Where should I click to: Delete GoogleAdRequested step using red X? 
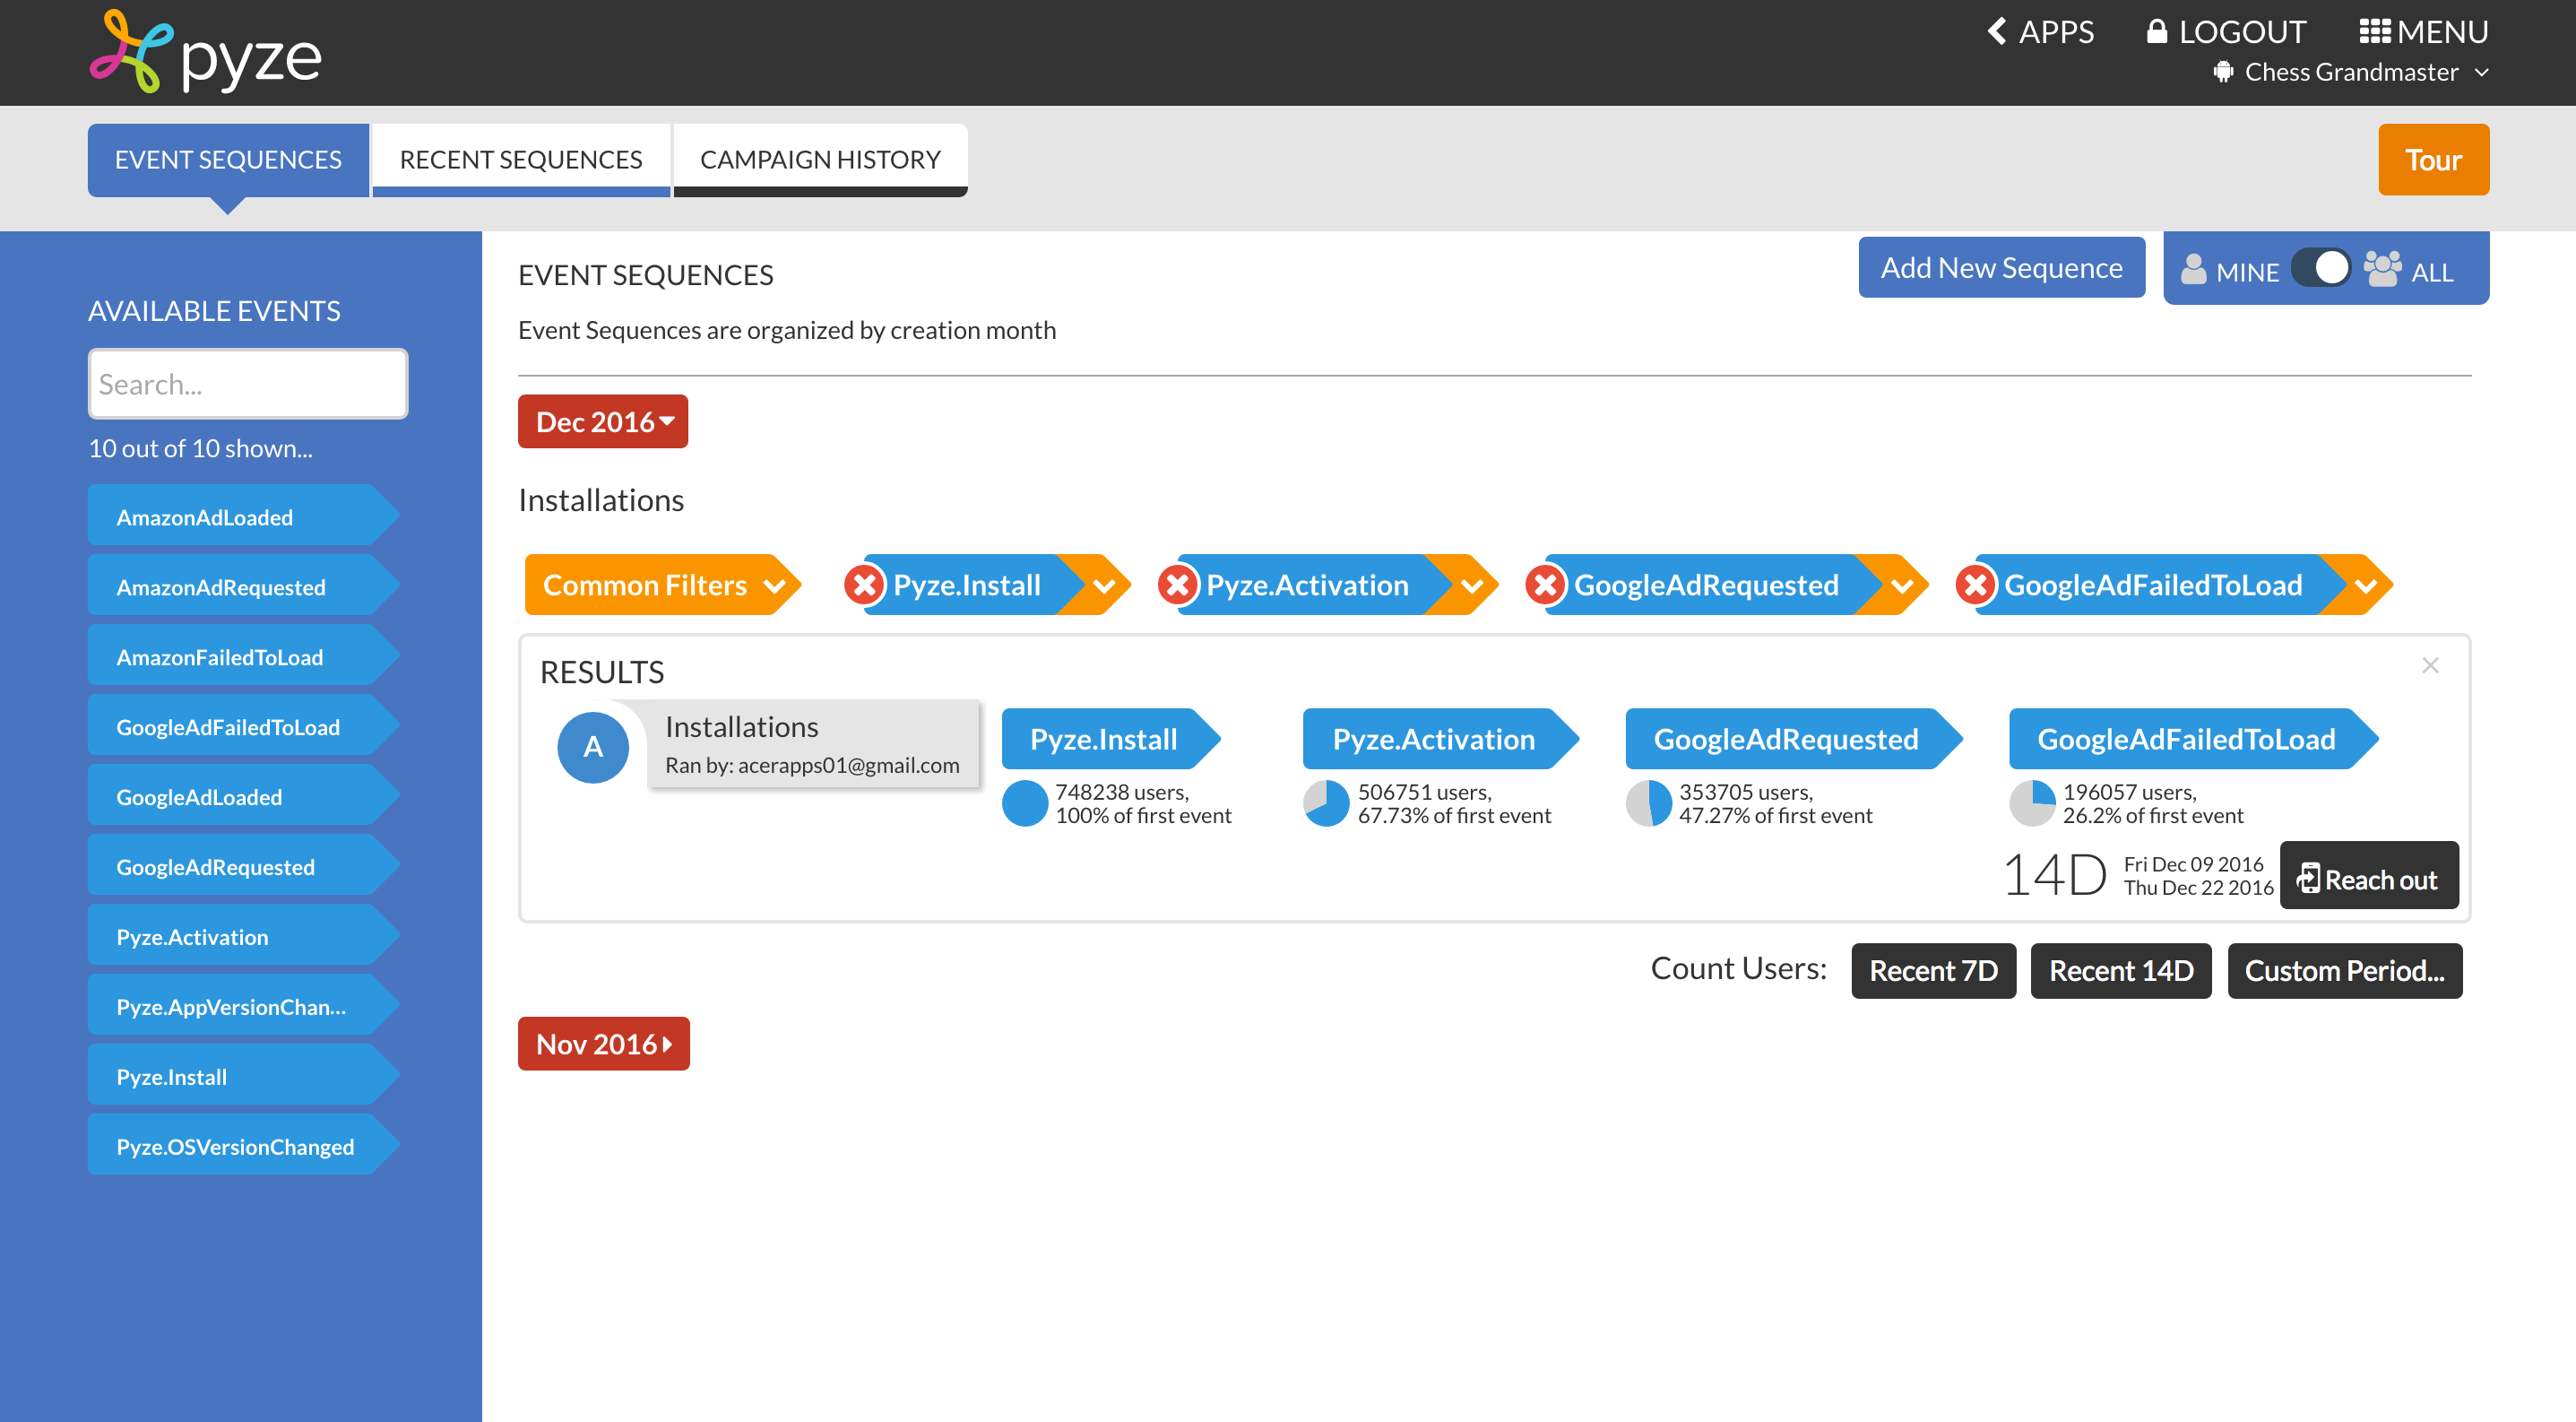pyautogui.click(x=1545, y=585)
